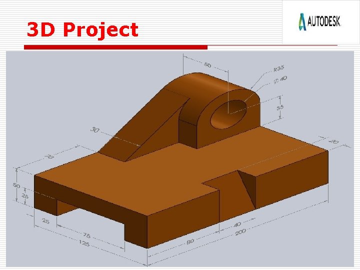This screenshot has height=270, width=360.
Task: Click the R35 radius dimension label
Action: click(x=279, y=68)
